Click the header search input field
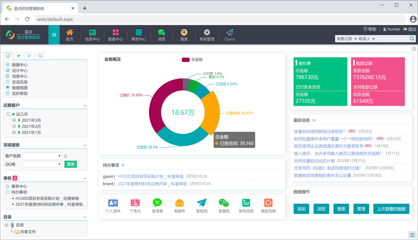Screen dimensions: 418x240 pos(393,39)
